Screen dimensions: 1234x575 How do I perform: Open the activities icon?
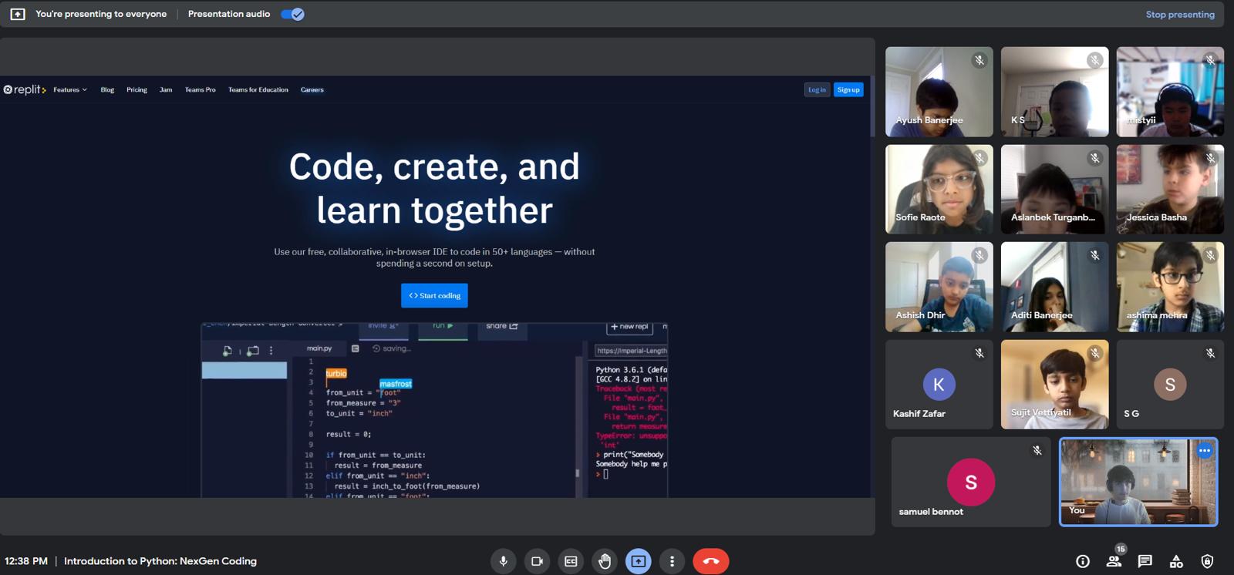click(1176, 561)
